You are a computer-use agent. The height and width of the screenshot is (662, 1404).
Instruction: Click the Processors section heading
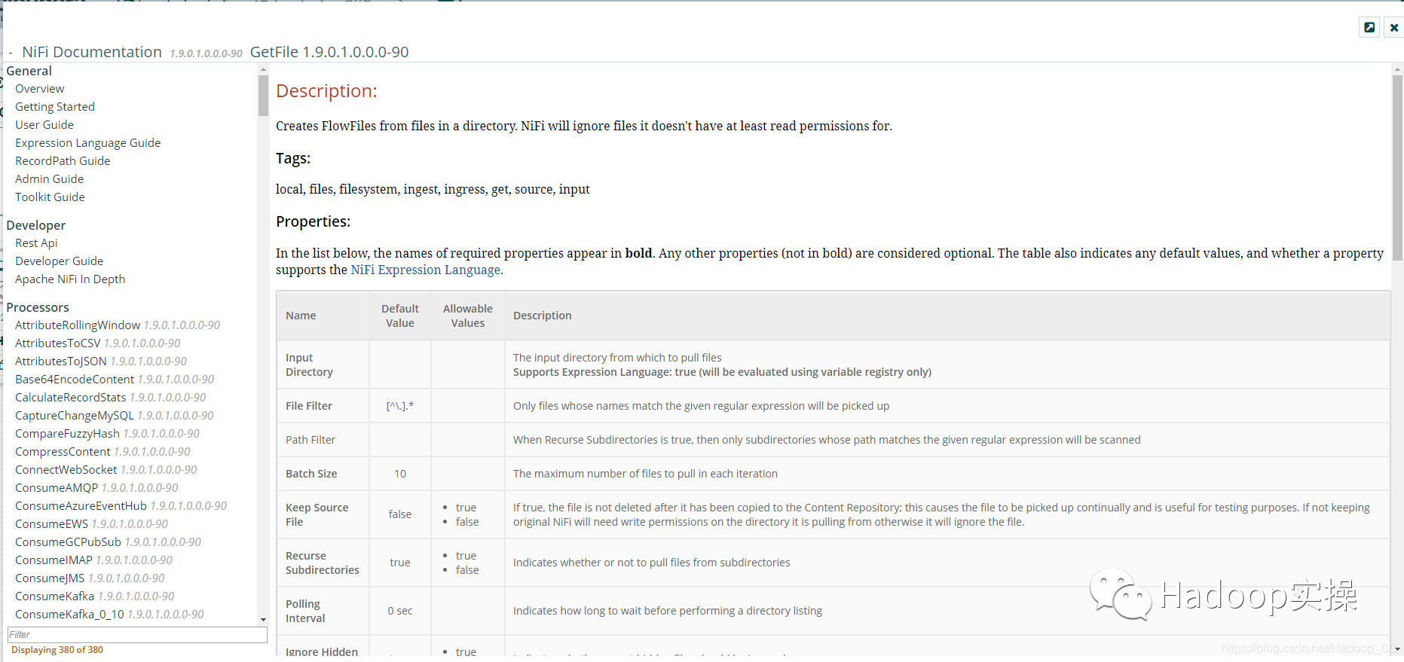click(x=38, y=307)
